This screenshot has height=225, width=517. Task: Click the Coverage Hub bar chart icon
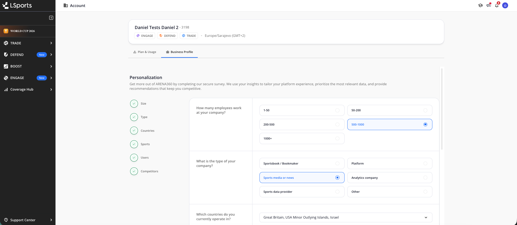[x=6, y=90]
